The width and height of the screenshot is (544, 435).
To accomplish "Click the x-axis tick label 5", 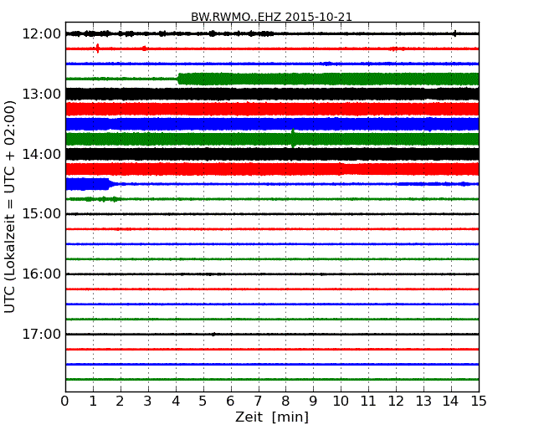I will [203, 402].
